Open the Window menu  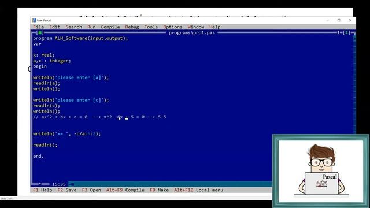(196, 27)
